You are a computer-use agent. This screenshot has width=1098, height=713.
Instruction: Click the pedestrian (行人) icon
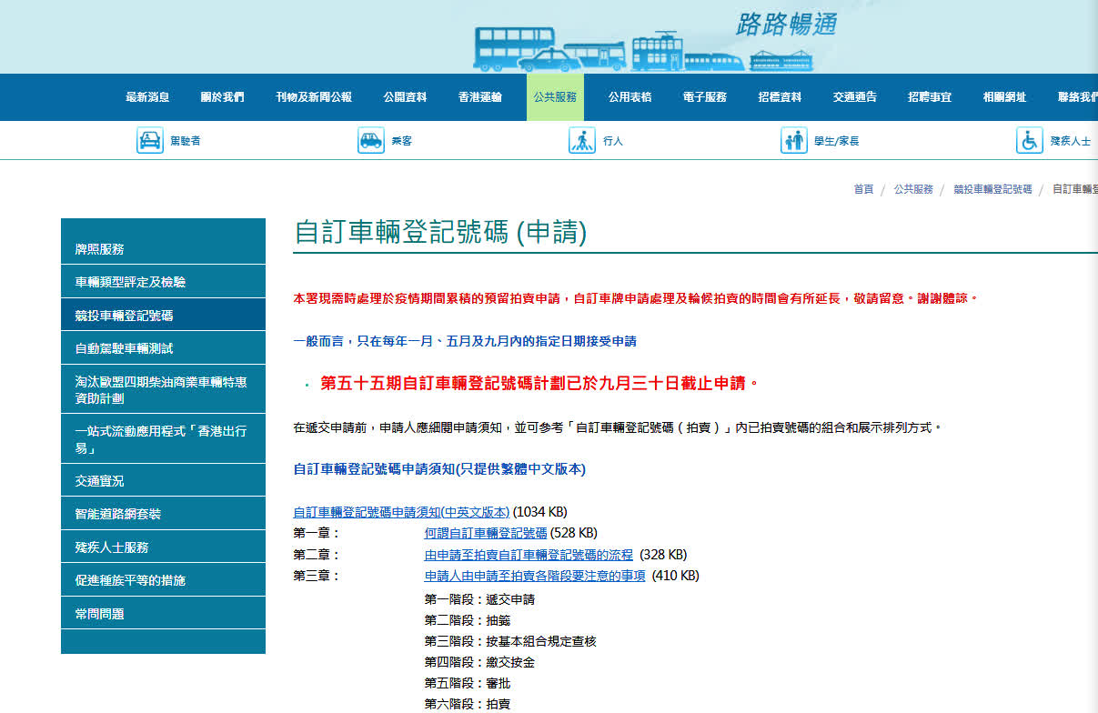click(x=582, y=141)
